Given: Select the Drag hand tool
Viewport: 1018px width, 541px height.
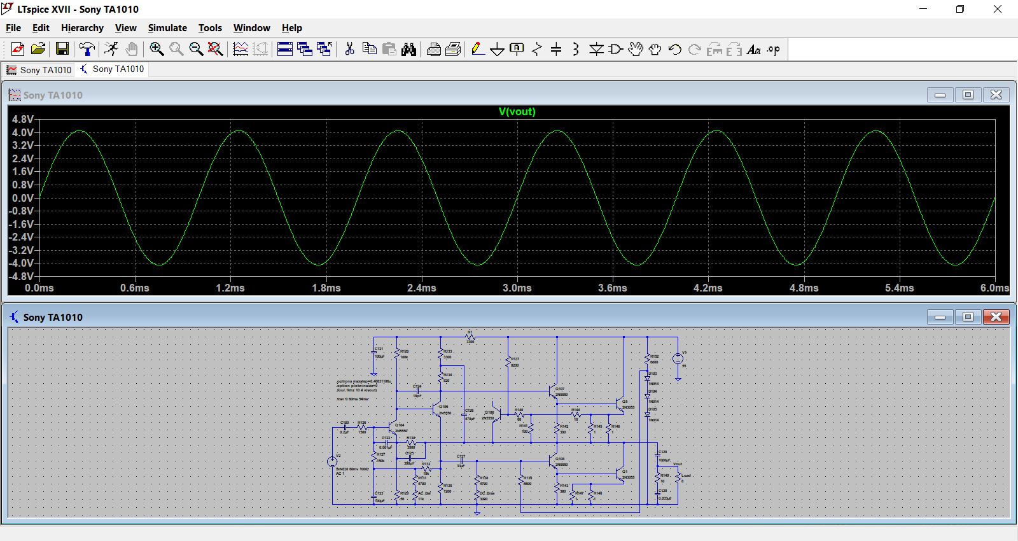Looking at the screenshot, I should point(655,49).
